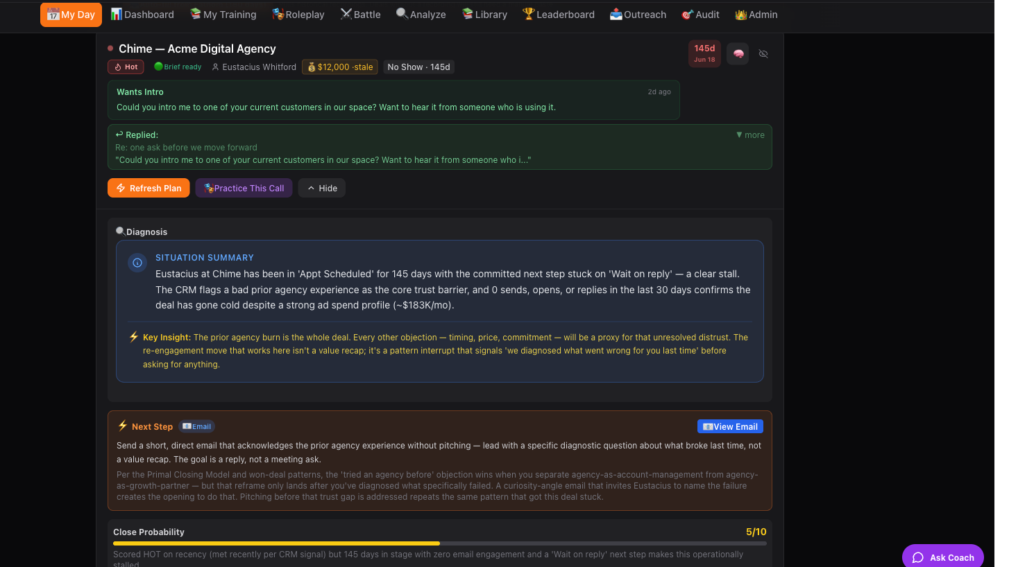Click the Email badge beside Next Step

pyautogui.click(x=197, y=426)
